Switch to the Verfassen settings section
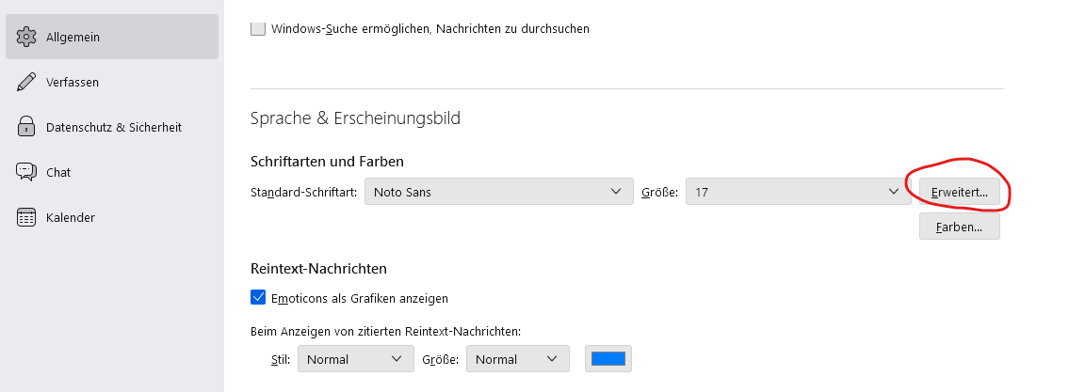 click(x=73, y=82)
